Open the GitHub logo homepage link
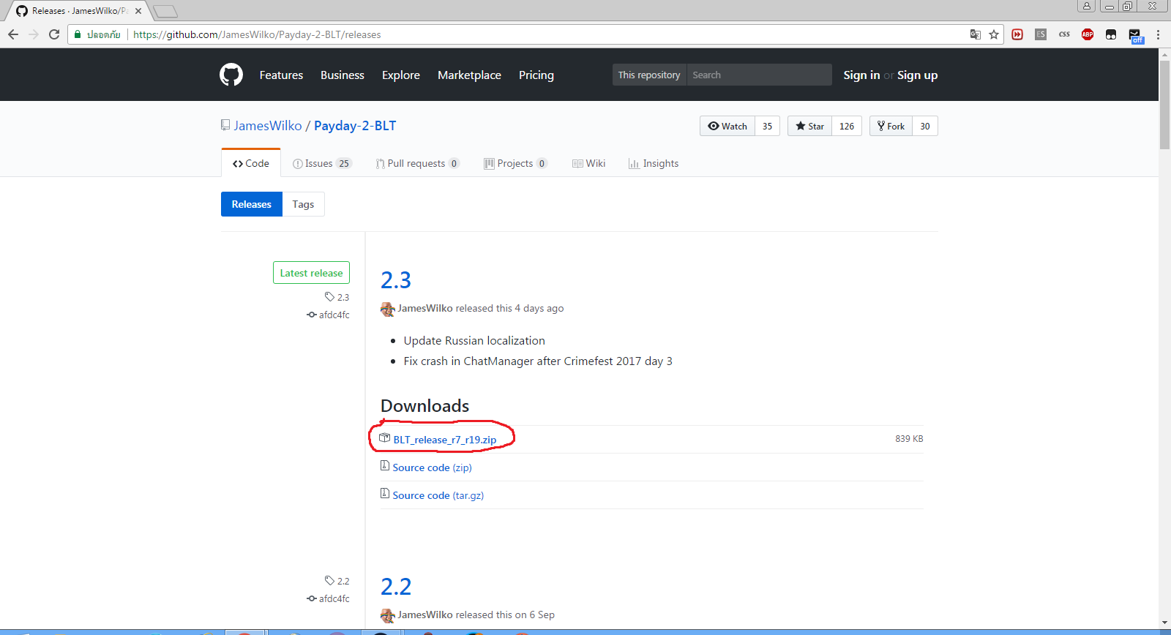Viewport: 1171px width, 635px height. click(x=231, y=75)
